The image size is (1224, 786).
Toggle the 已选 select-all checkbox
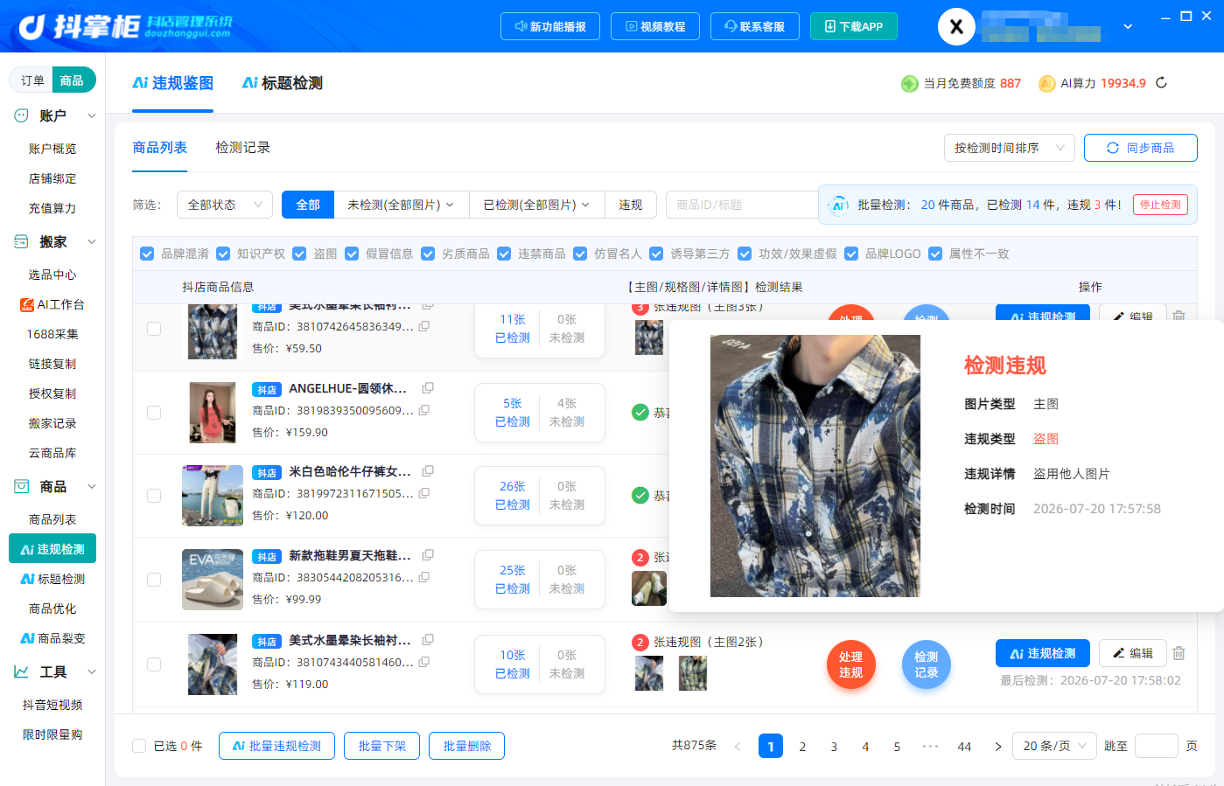tap(139, 746)
